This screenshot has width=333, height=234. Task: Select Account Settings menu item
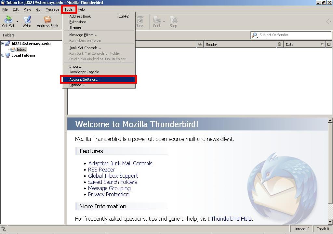(x=99, y=79)
